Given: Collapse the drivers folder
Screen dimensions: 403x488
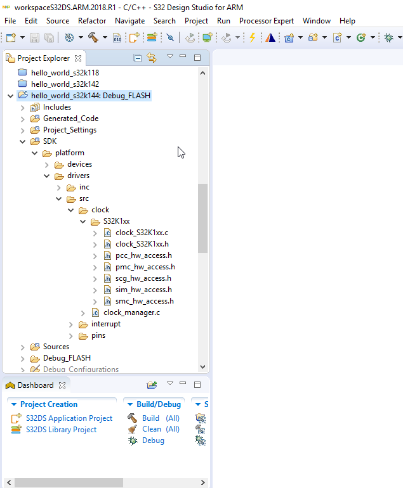Looking at the screenshot, I should [47, 176].
